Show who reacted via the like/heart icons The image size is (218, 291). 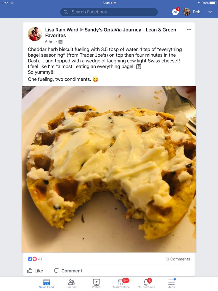(x=33, y=259)
